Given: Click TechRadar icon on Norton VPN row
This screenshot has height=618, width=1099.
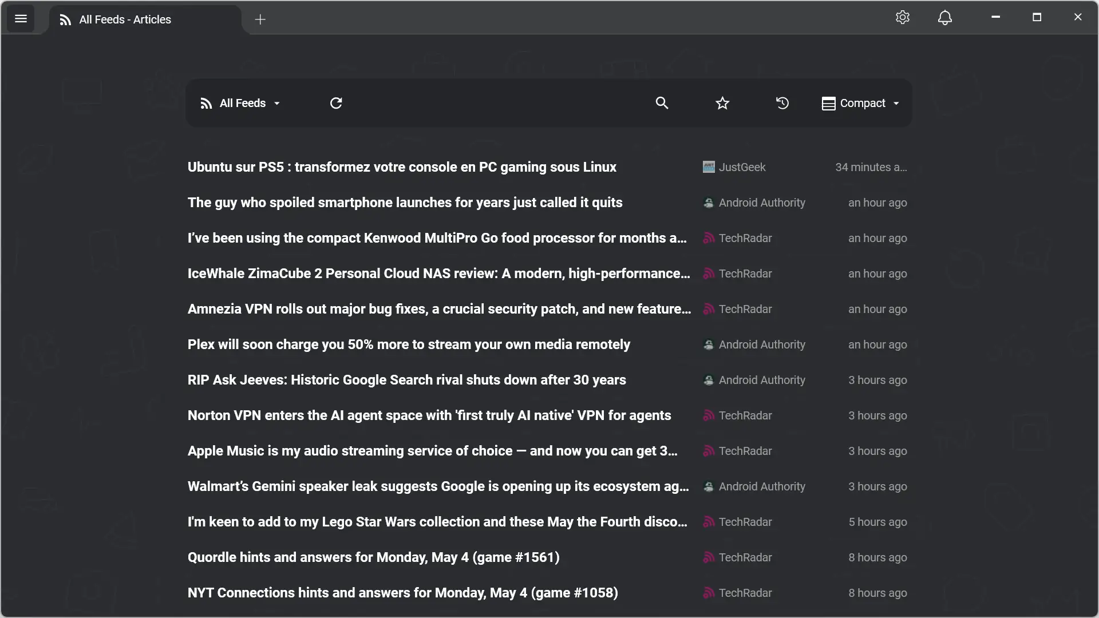Looking at the screenshot, I should pyautogui.click(x=709, y=415).
